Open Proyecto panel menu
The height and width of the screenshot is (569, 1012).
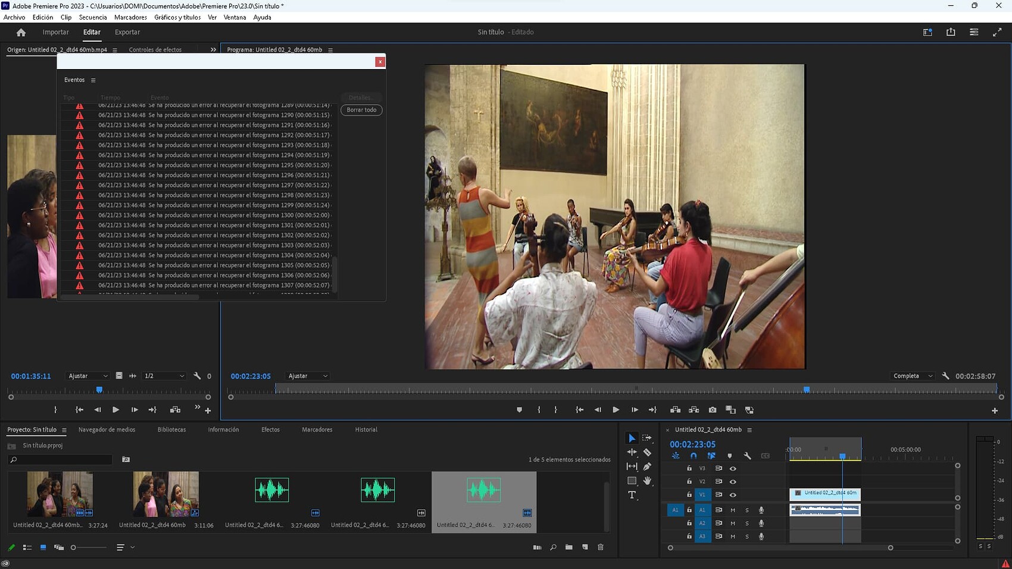[x=64, y=430]
